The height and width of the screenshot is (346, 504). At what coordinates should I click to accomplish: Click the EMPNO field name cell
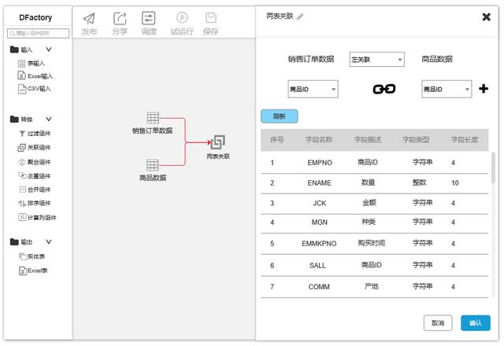pos(320,163)
